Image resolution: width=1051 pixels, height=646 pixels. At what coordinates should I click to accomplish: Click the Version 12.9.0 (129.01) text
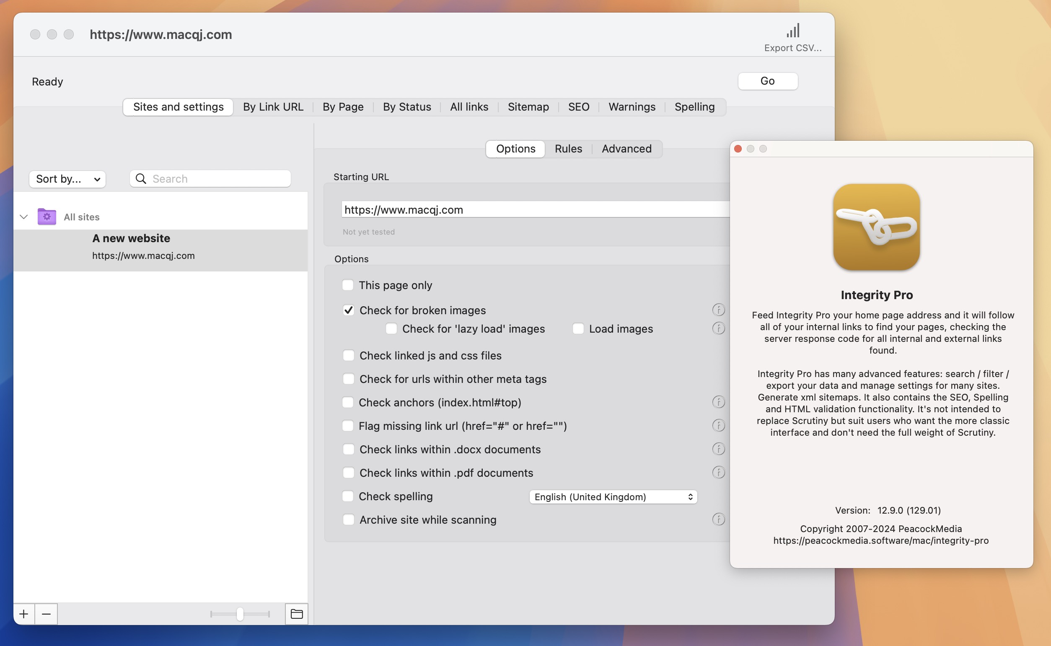pos(888,510)
